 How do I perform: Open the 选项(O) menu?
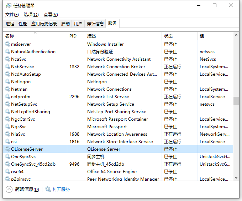tap(31, 15)
